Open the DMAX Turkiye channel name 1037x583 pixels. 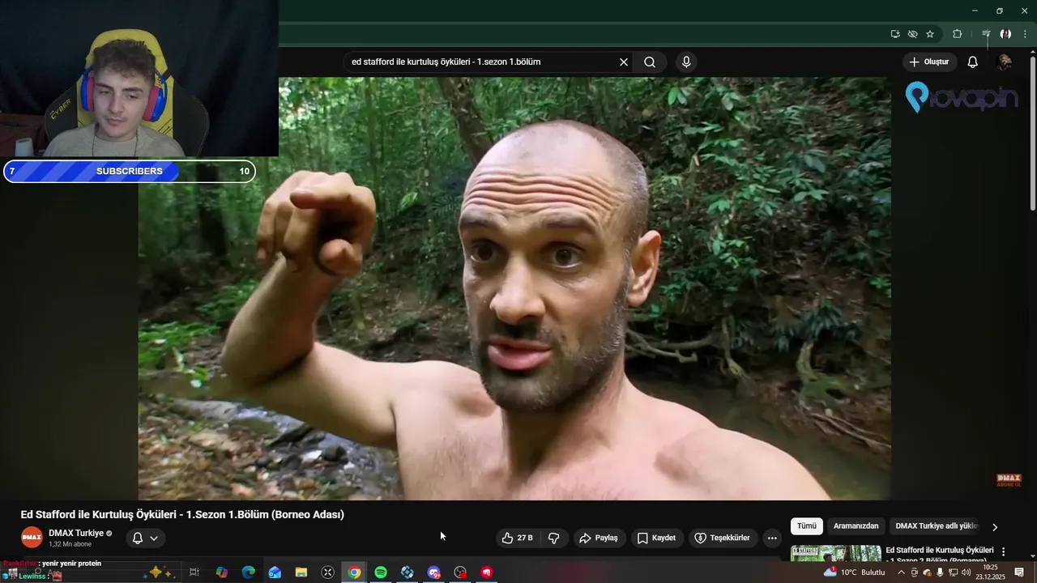coord(76,533)
